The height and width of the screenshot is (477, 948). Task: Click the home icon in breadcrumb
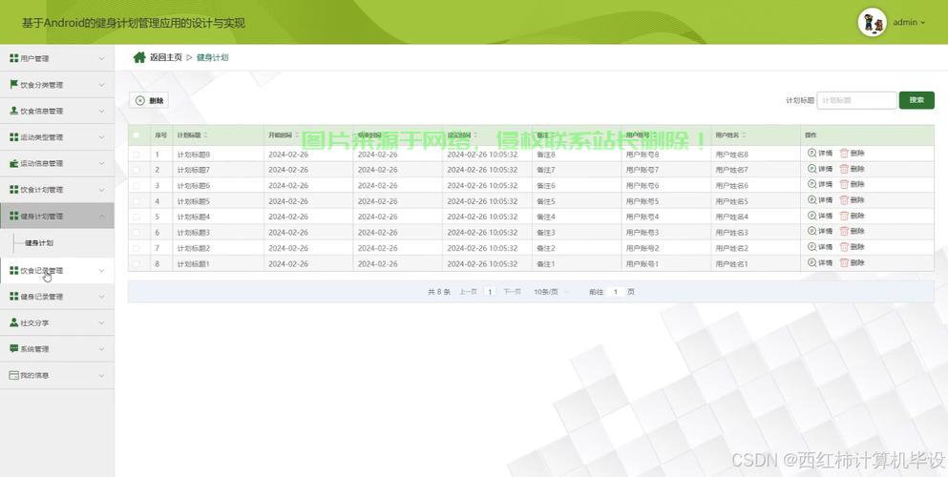point(139,57)
